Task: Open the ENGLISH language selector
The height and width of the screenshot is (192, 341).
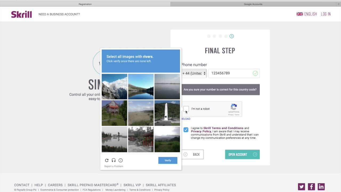Action: click(x=310, y=14)
